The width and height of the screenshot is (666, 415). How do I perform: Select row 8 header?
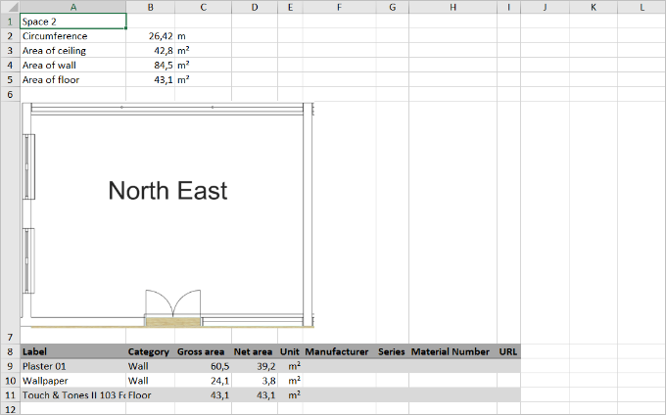click(x=10, y=351)
